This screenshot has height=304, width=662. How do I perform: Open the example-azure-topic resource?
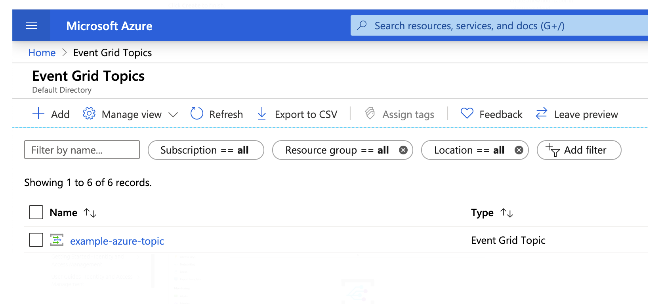pos(117,241)
